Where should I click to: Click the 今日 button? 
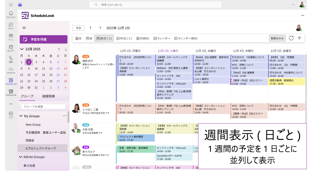(78, 28)
